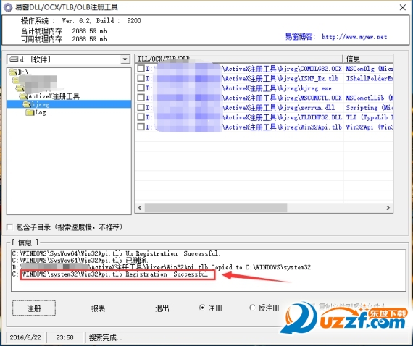Click the 23:58 time in status bar
413x346 pixels.
[x=64, y=337]
